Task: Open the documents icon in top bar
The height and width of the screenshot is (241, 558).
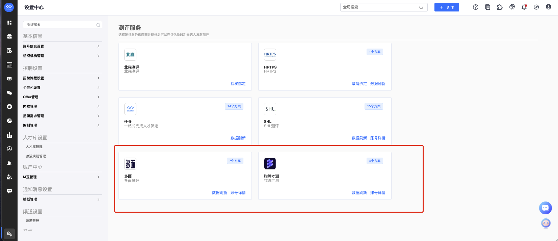Action: [x=488, y=7]
